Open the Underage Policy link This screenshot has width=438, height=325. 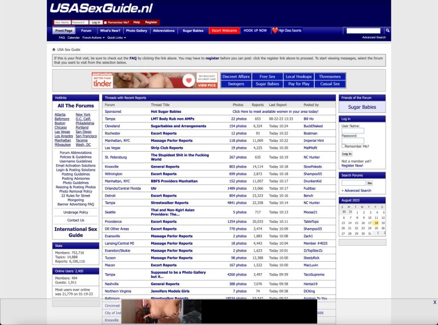76,213
